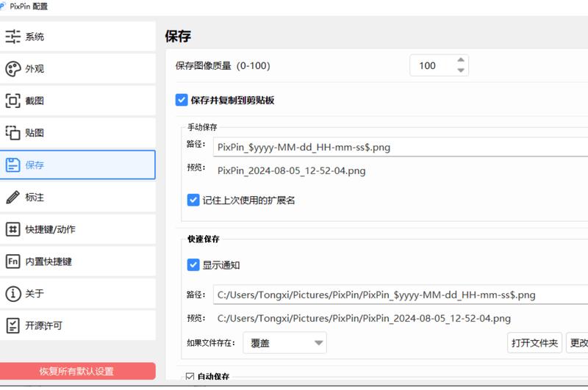Click the Pin image icon
This screenshot has width=588, height=390.
click(12, 133)
